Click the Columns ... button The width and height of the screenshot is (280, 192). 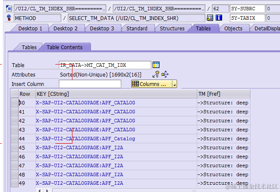pos(152,84)
